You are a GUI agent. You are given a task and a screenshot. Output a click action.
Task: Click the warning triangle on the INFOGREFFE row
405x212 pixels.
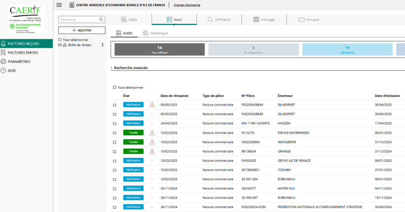pyautogui.click(x=152, y=142)
